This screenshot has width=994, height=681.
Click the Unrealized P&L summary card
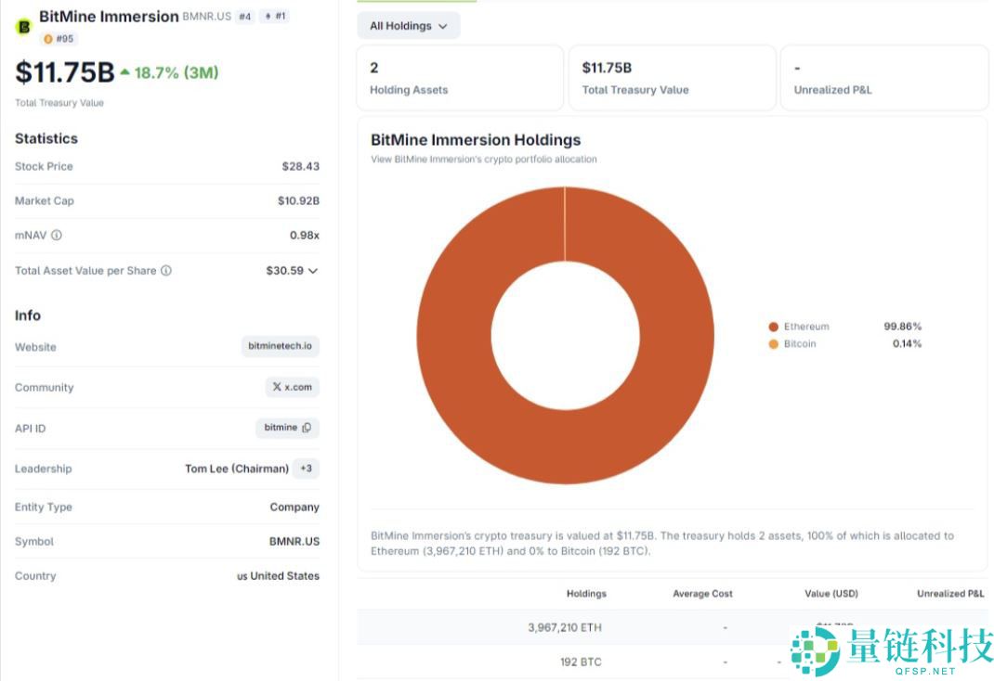(x=884, y=78)
